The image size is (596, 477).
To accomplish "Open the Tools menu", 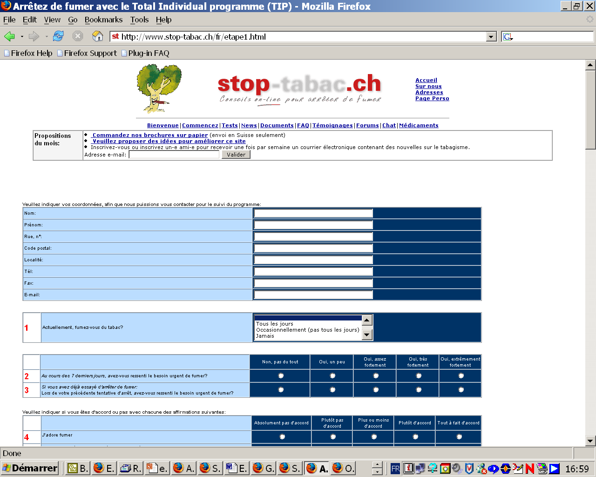I will (139, 20).
